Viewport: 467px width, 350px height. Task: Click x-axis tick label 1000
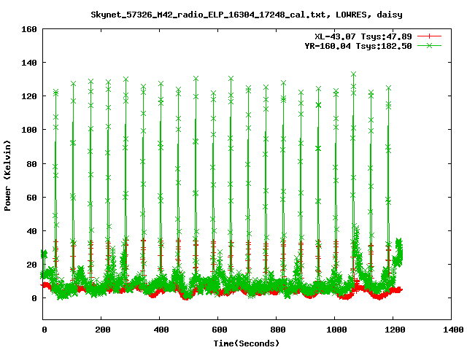point(336,330)
